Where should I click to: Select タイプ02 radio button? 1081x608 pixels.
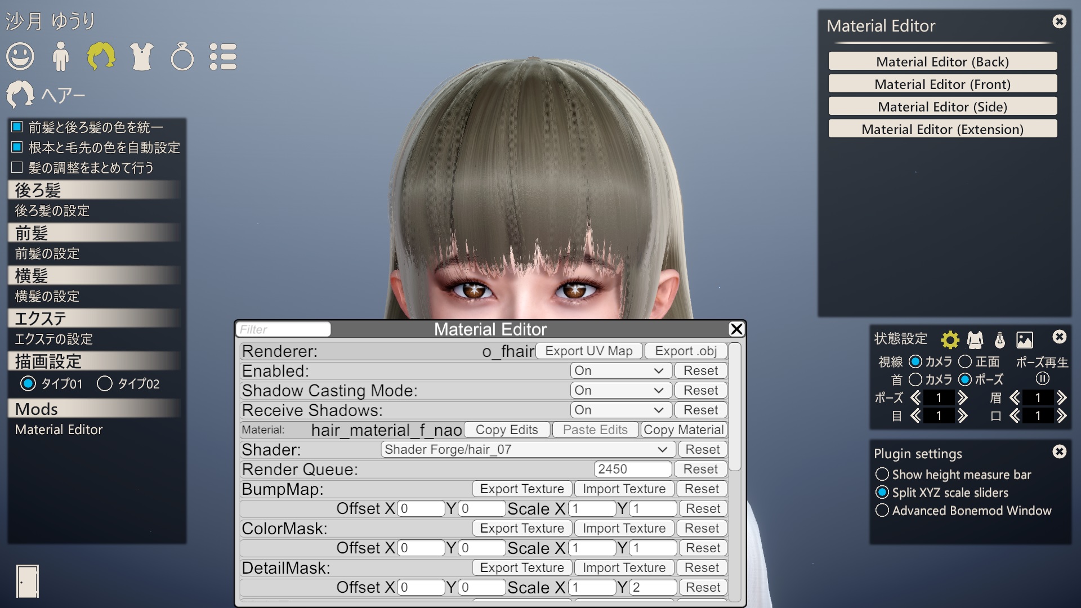pyautogui.click(x=105, y=383)
